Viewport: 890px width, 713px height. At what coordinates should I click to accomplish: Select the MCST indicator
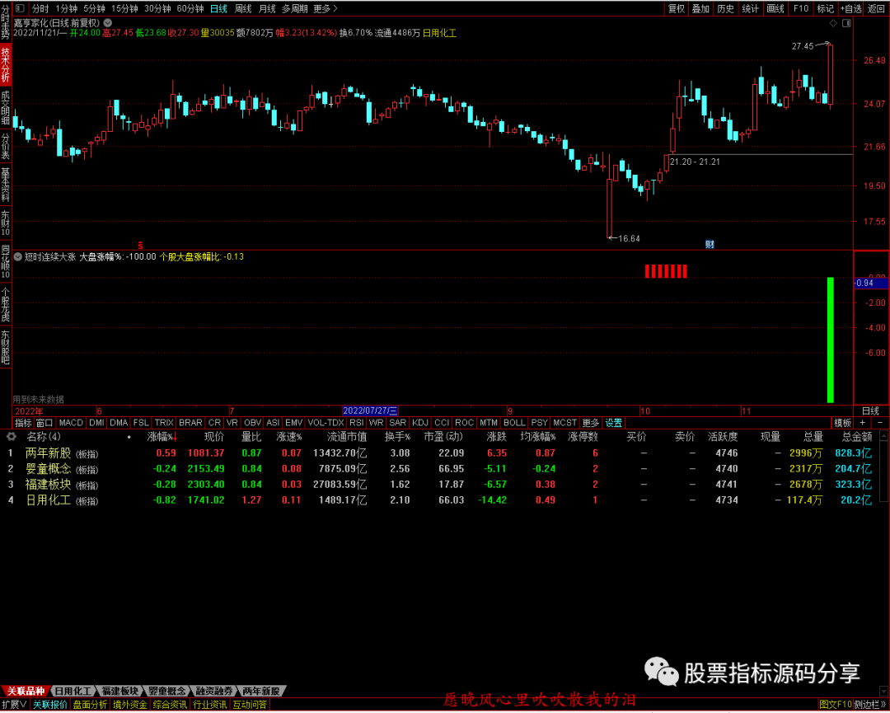pyautogui.click(x=564, y=423)
